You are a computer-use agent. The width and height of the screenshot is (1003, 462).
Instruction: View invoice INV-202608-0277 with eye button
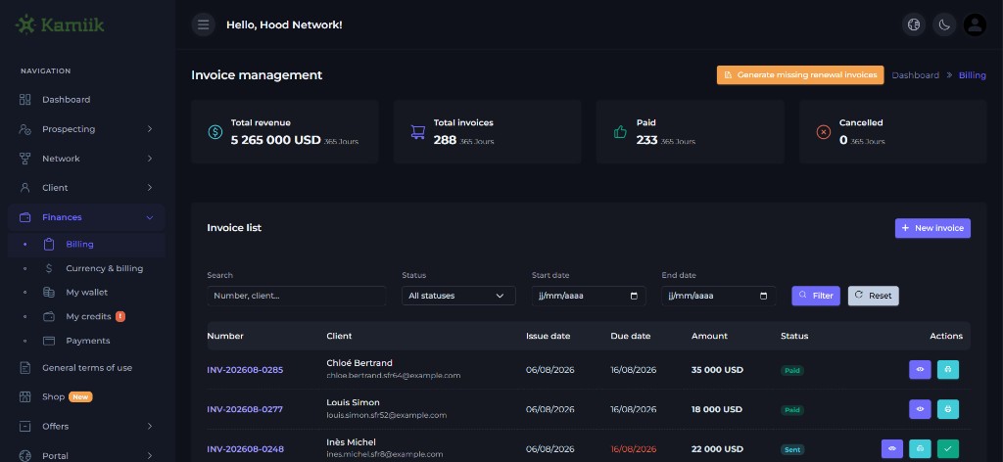[920, 409]
